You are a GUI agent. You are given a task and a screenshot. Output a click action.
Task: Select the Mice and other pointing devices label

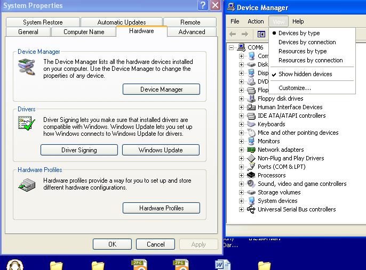(x=298, y=133)
